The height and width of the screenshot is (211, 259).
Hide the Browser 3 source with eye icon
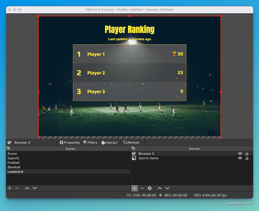coord(240,153)
